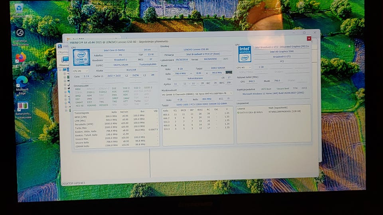Click the Intel Core i3 CPU logo
This screenshot has height=215, width=383.
point(81,57)
